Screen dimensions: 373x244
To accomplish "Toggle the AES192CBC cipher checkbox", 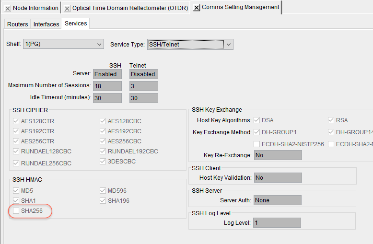I will click(x=103, y=131).
